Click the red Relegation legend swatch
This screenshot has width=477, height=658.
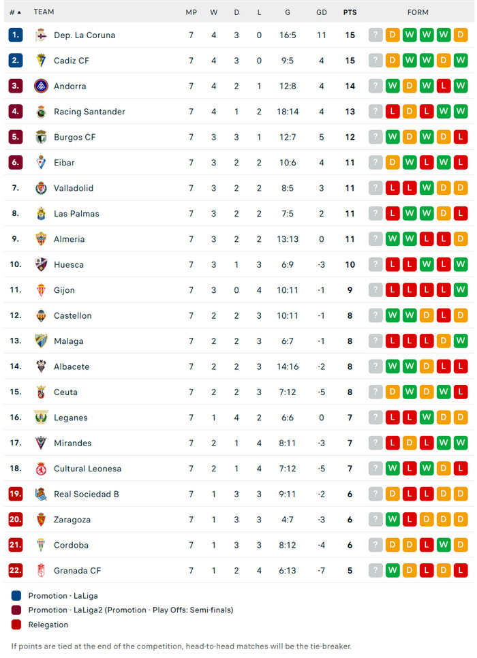(16, 625)
